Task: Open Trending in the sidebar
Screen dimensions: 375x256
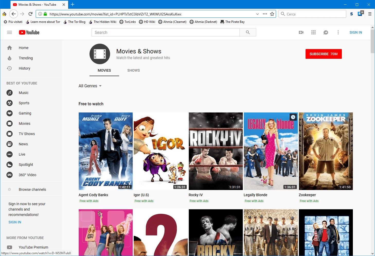Action: pos(26,58)
